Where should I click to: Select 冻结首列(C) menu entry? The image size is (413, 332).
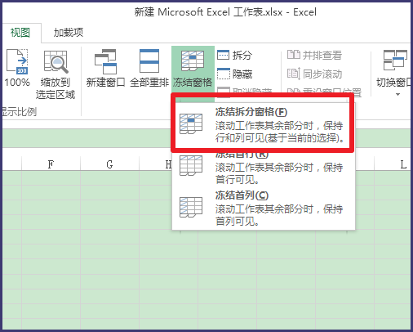point(264,209)
